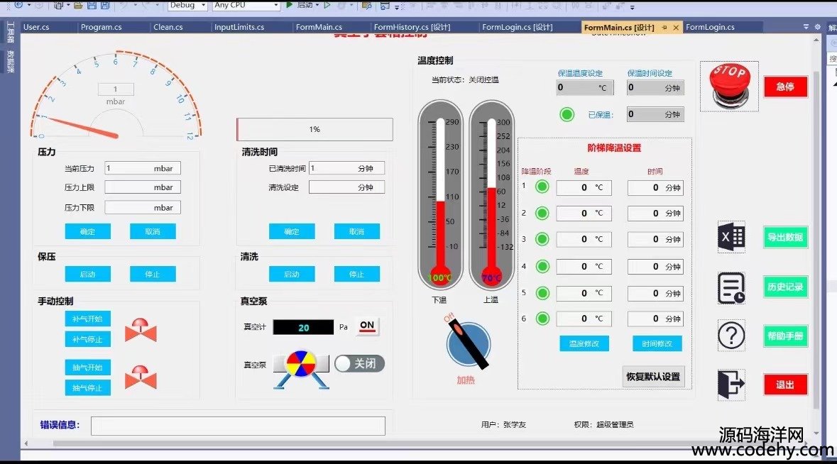837x464 pixels.
Task: Click the history record document icon
Action: [x=731, y=288]
